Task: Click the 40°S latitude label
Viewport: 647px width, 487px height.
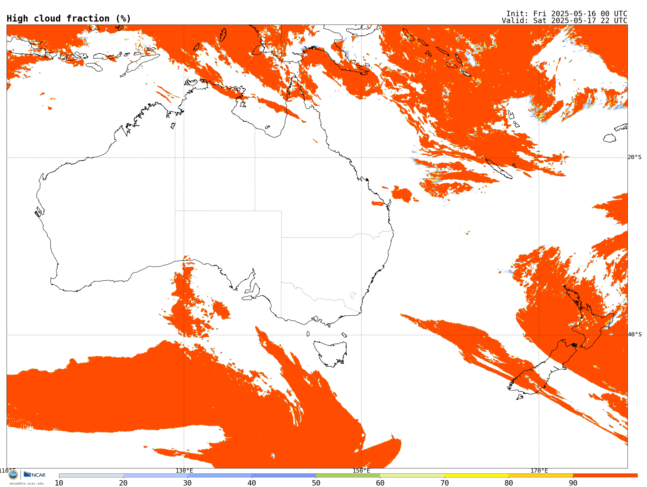Action: [x=635, y=335]
